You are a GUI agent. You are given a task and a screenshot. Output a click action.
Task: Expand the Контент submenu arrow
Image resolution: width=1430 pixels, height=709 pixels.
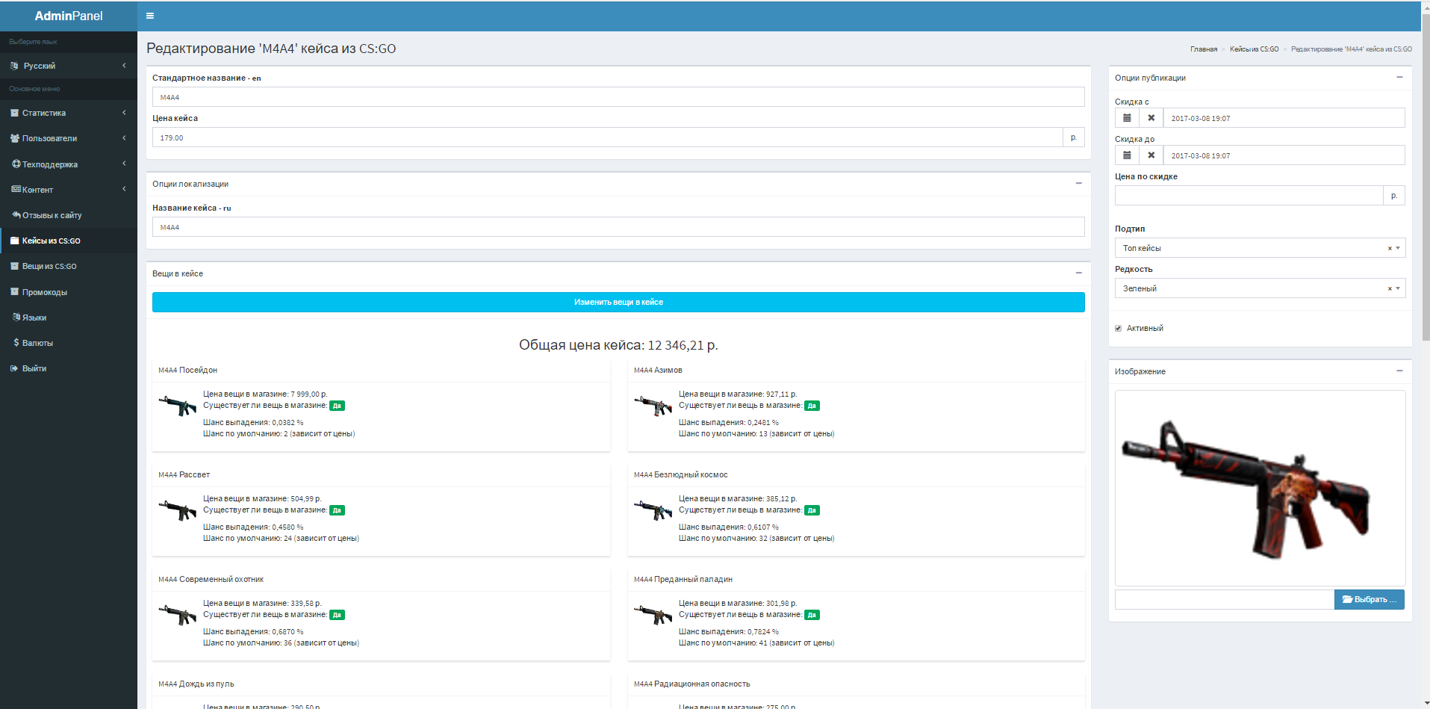(124, 189)
